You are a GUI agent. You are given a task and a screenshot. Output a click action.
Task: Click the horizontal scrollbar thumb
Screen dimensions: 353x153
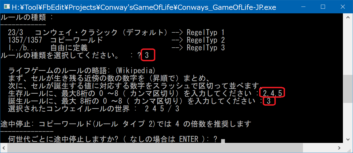pos(155,148)
